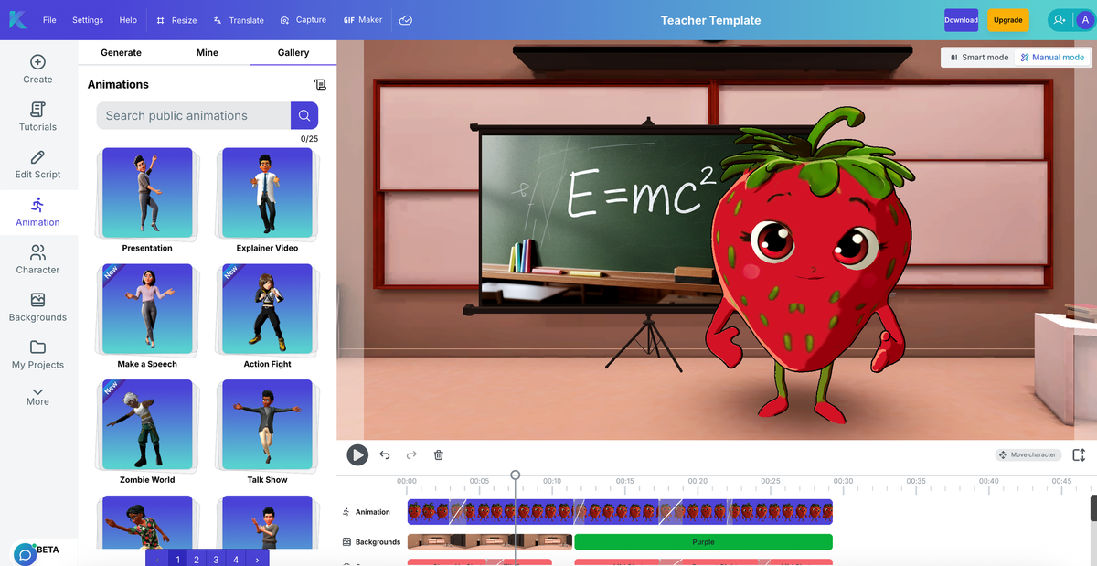Viewport: 1097px width, 566px height.
Task: Click the previous page arrow
Action: (x=156, y=559)
